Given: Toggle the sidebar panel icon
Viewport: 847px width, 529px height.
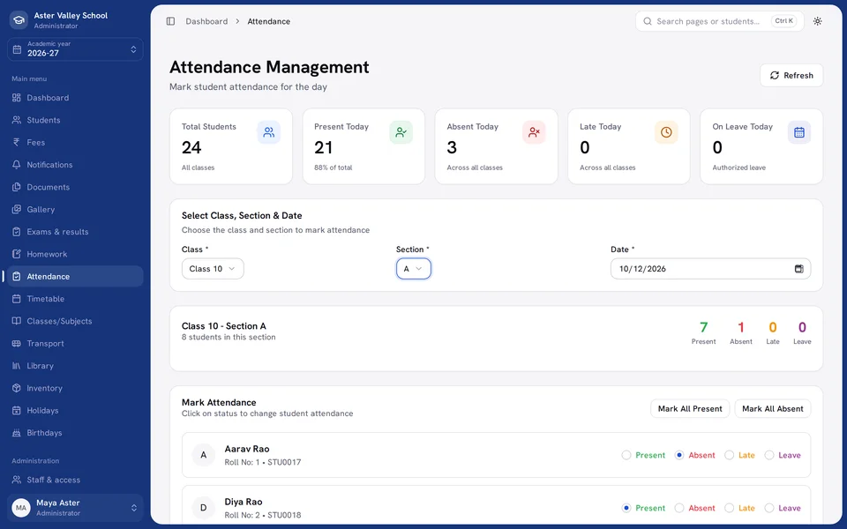Looking at the screenshot, I should tap(170, 21).
